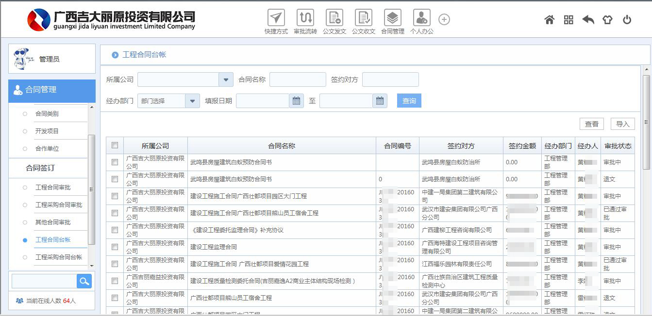The height and width of the screenshot is (316, 652).
Task: Click the power logout icon
Action: [627, 20]
